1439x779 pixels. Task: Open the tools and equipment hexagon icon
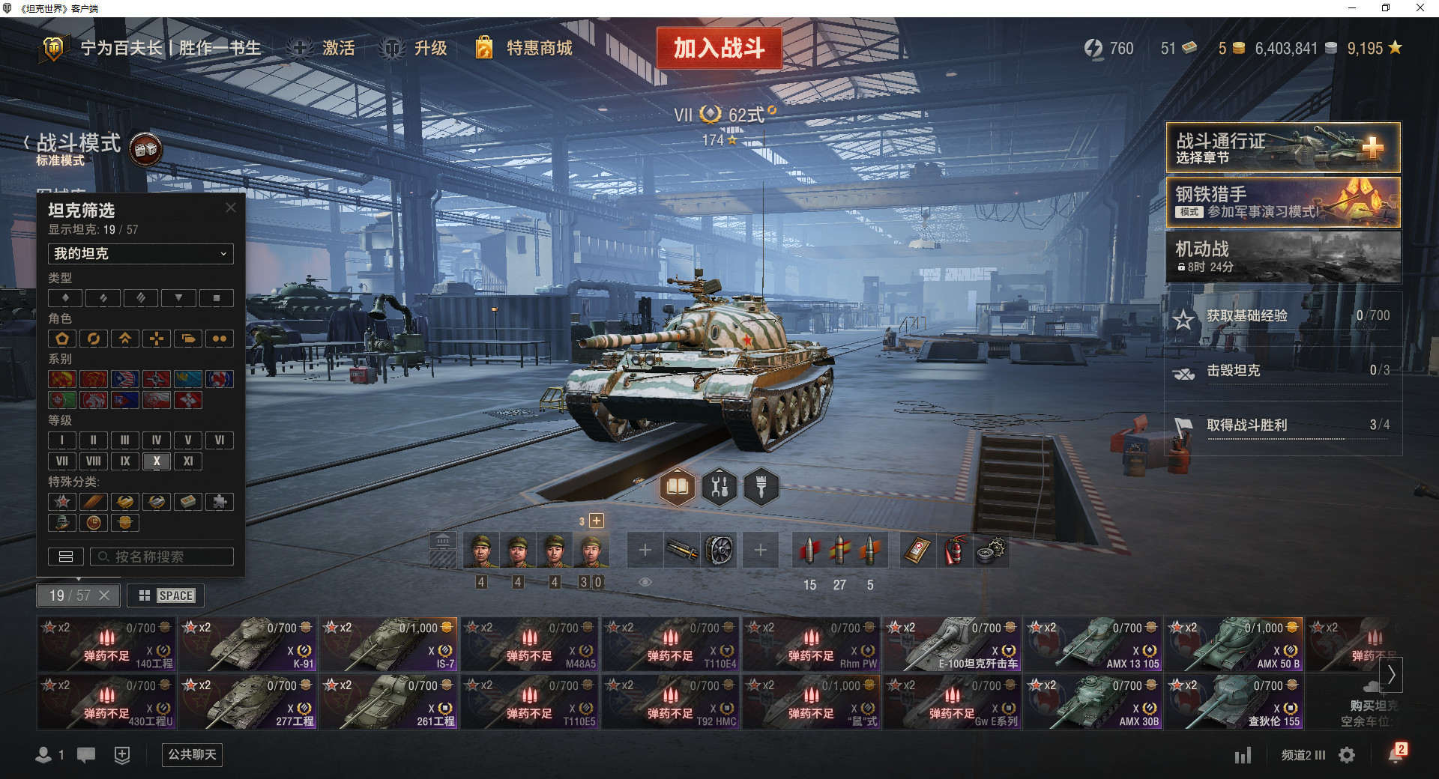click(719, 488)
